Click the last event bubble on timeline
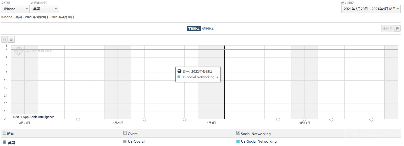 371,119
